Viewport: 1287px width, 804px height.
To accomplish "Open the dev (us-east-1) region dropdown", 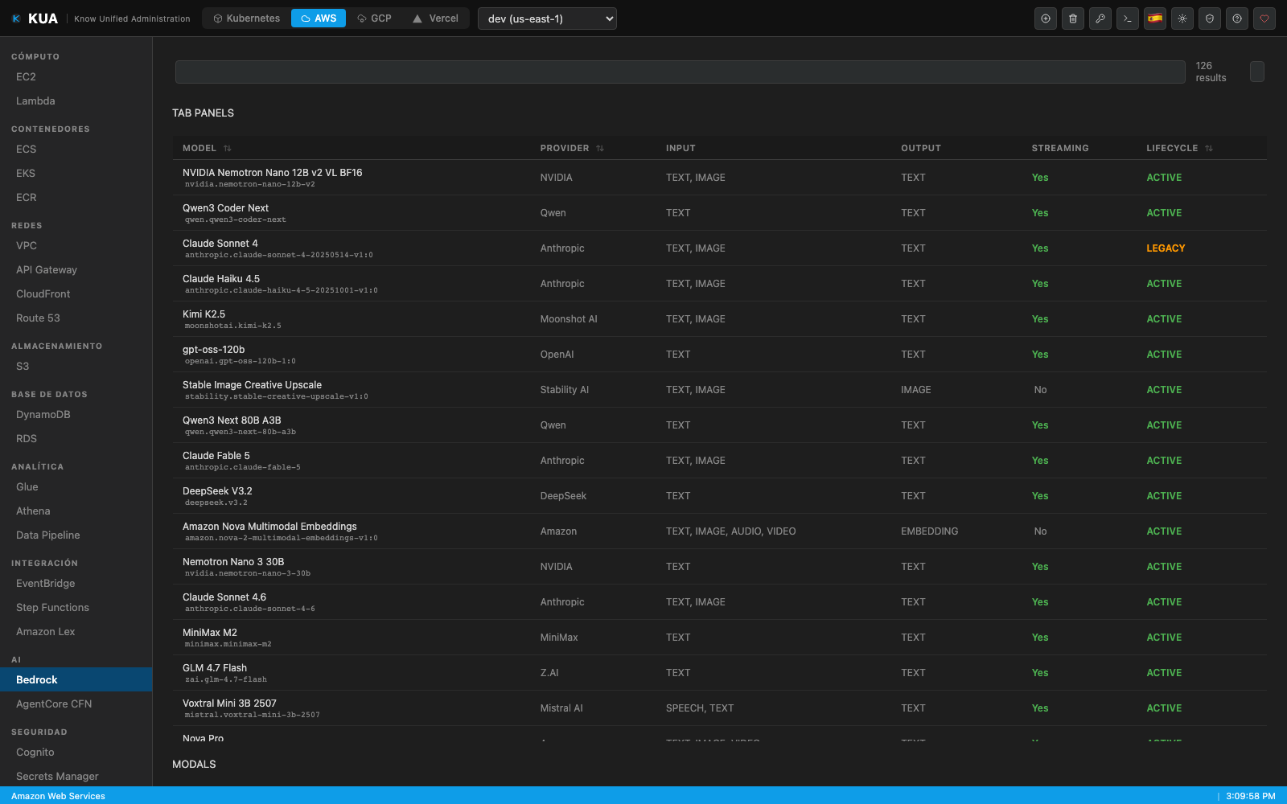I will [547, 18].
